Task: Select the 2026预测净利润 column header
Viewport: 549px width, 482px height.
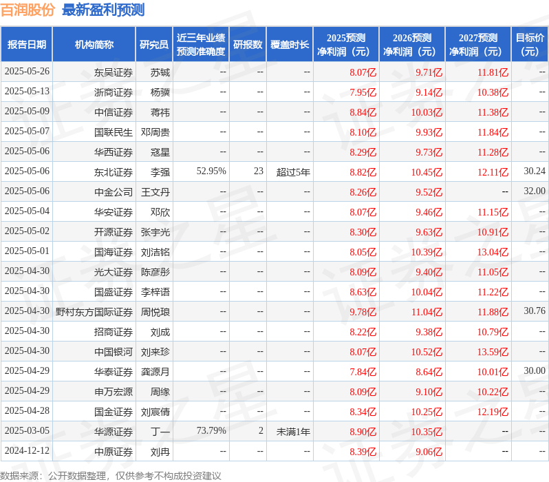Action: coord(412,45)
